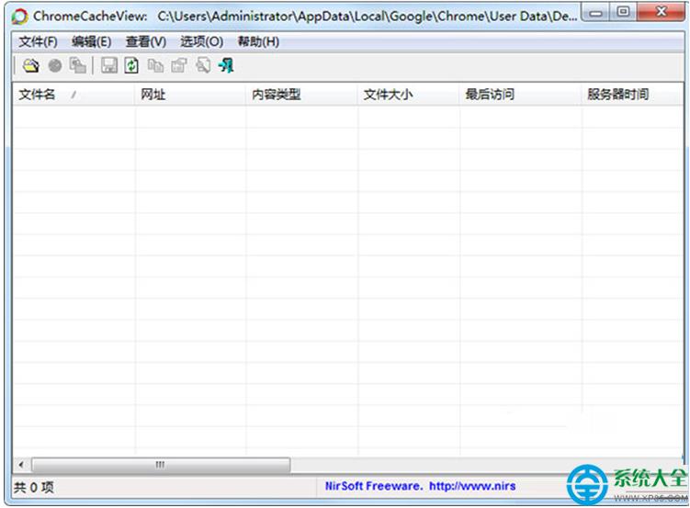Open the 帮助(H) menu
Viewport: 690px width, 508px height.
258,41
